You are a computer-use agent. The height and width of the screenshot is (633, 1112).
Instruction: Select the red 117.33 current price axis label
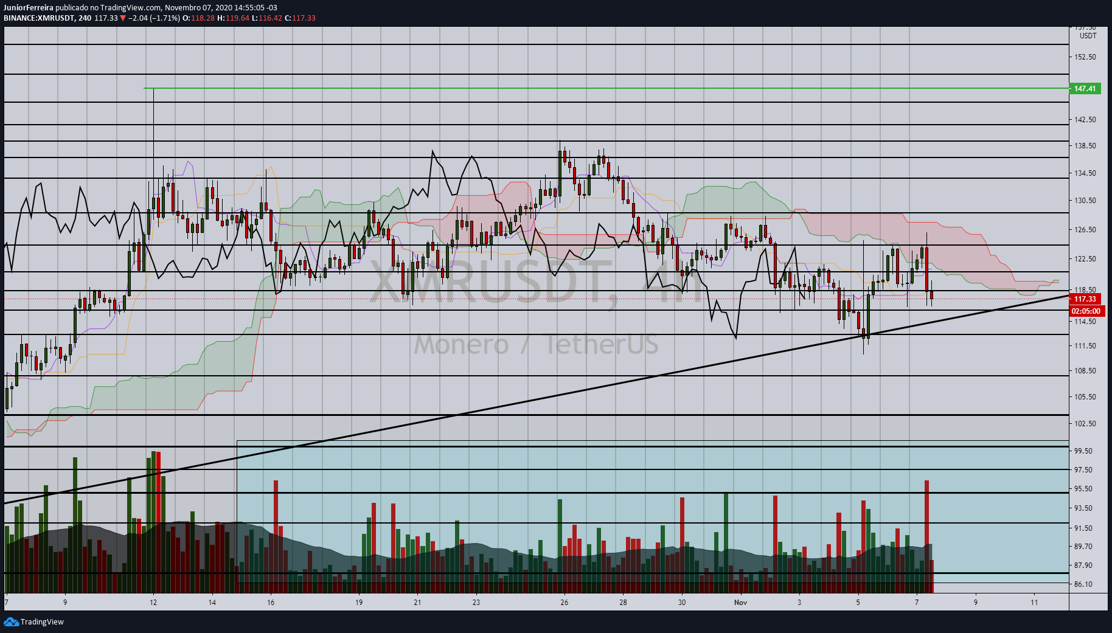pyautogui.click(x=1085, y=299)
